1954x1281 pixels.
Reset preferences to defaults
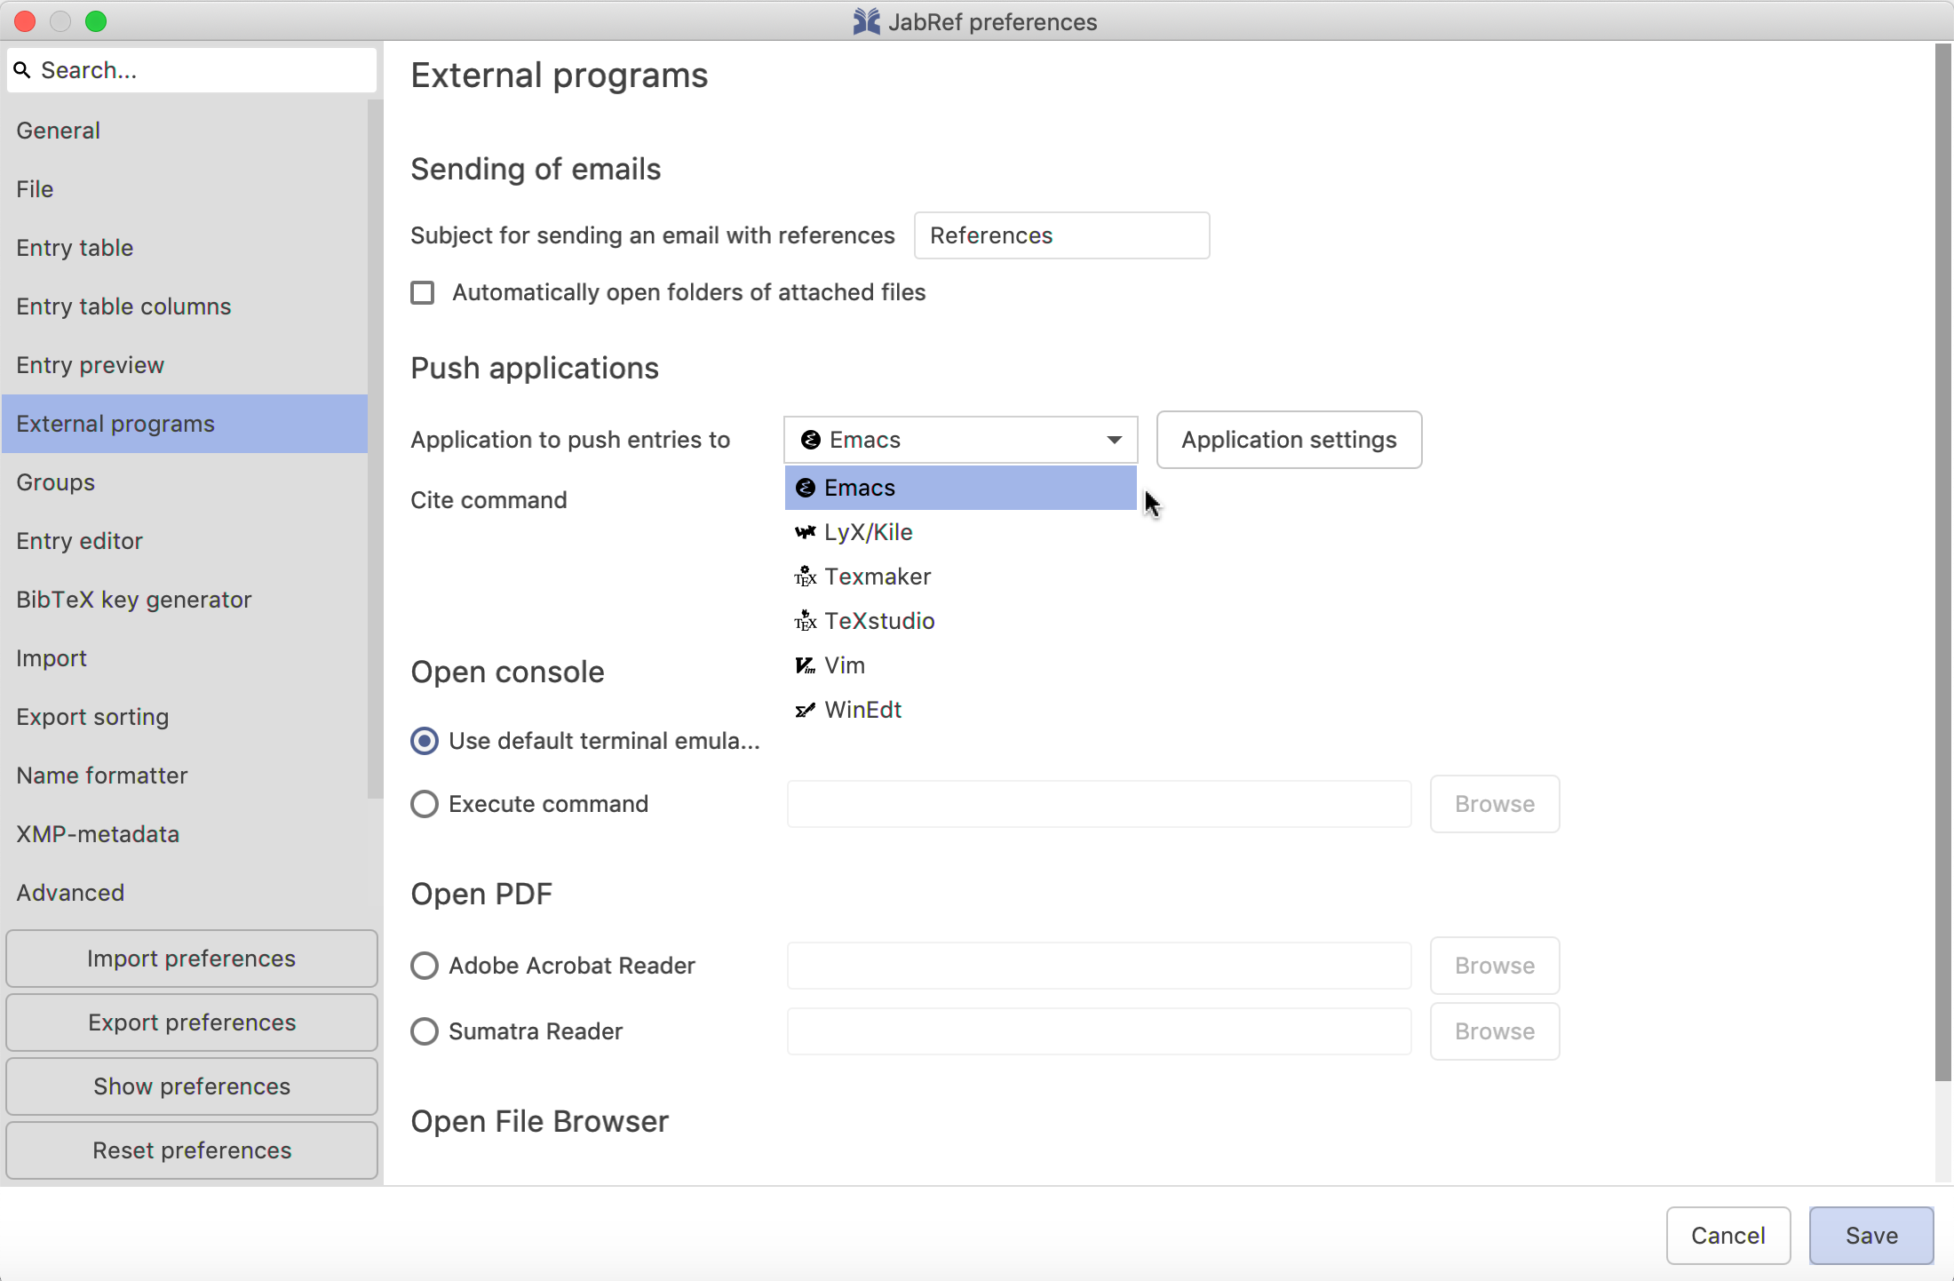192,1150
